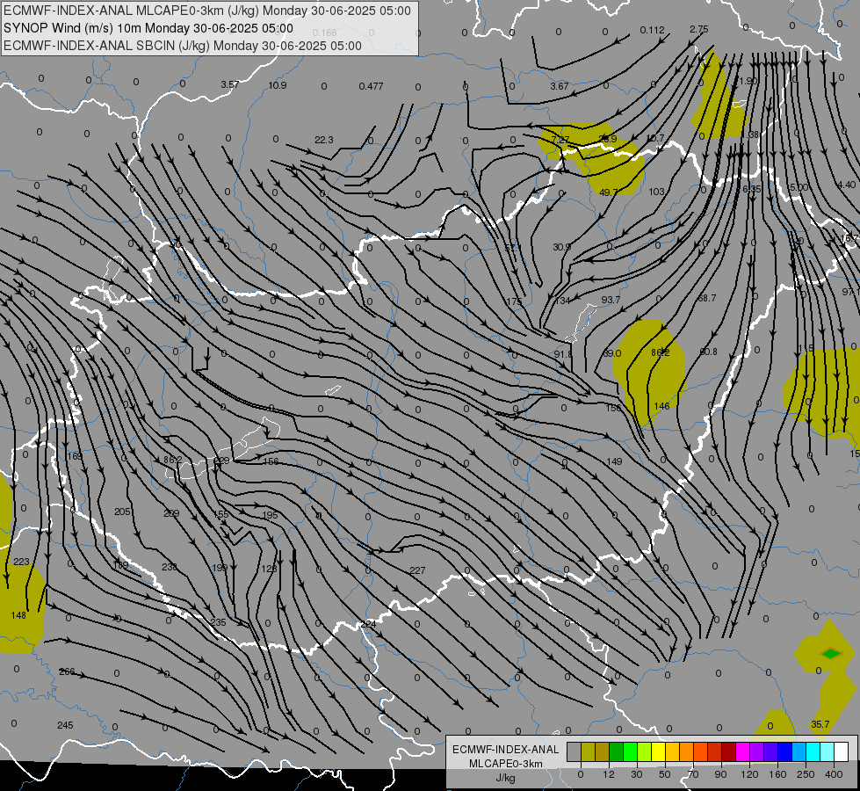Image resolution: width=860 pixels, height=791 pixels.
Task: Click the map value '175'
Action: [x=514, y=301]
